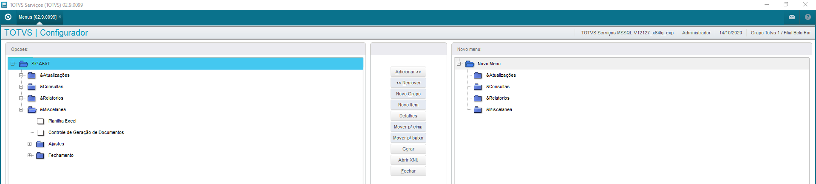Click the Adicionar >> button
The image size is (816, 184).
[x=408, y=72]
